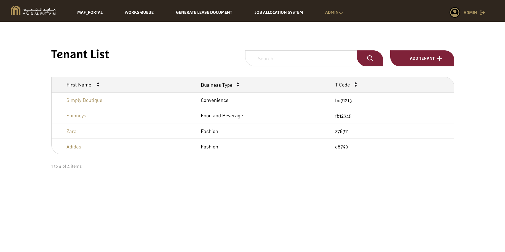Open Adidas tenant link
This screenshot has width=505, height=252.
(74, 147)
